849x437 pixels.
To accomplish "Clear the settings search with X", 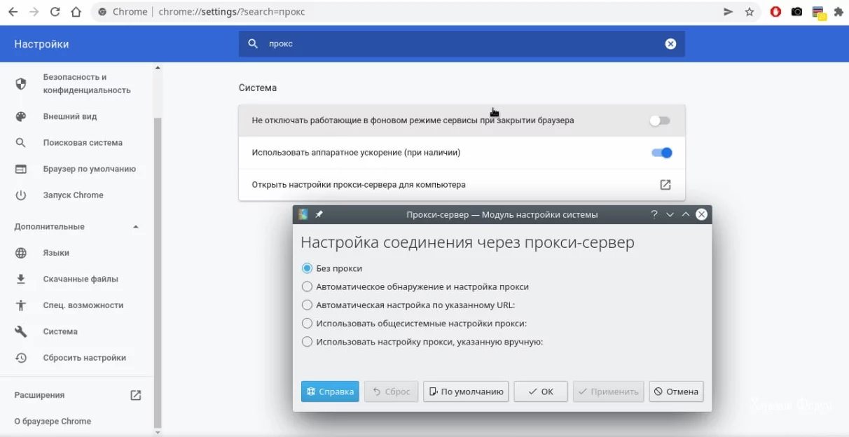I will click(670, 43).
